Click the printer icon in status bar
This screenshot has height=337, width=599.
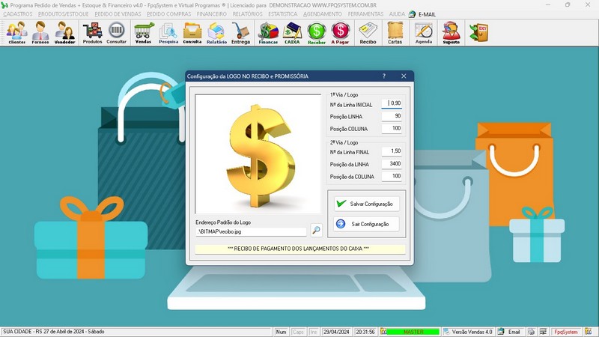(x=532, y=332)
